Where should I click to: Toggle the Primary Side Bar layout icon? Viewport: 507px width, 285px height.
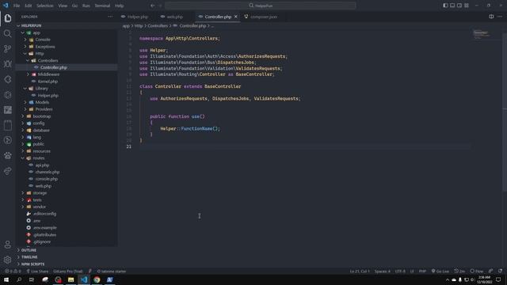445,6
